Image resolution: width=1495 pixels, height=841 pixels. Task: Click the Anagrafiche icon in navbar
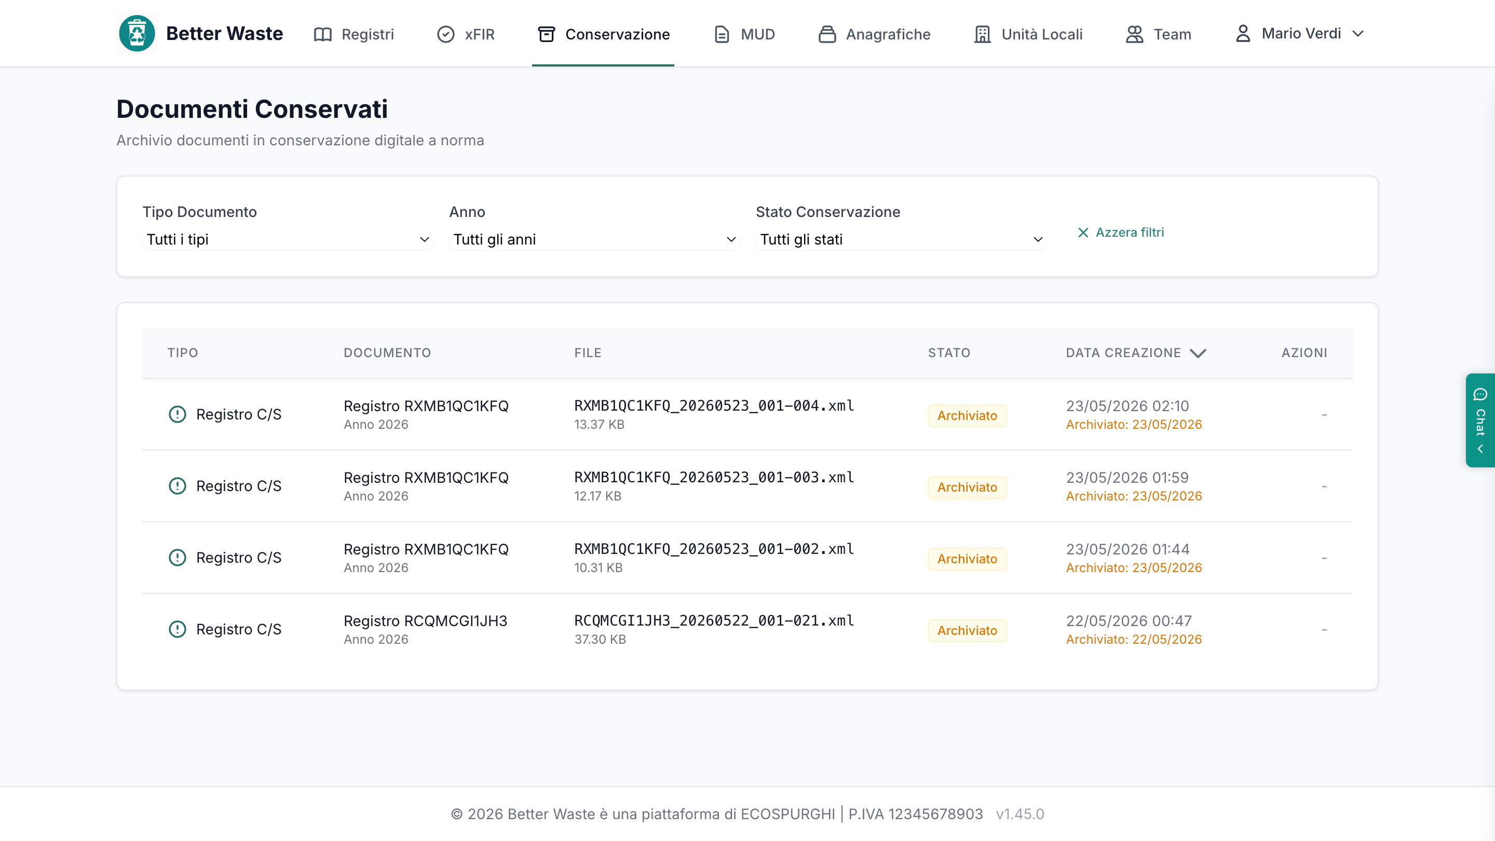point(827,34)
